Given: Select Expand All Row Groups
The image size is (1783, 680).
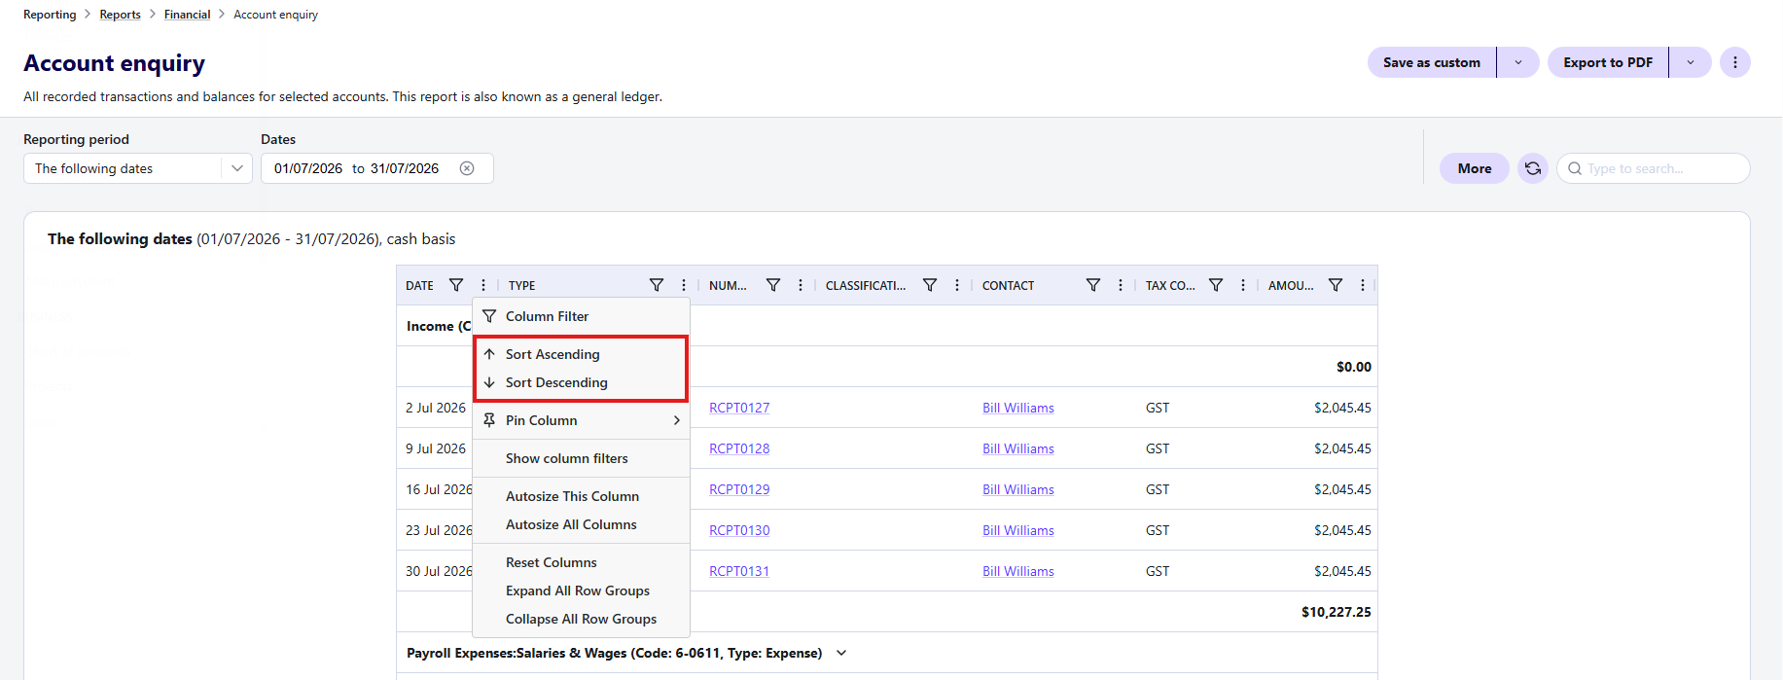Looking at the screenshot, I should tap(582, 591).
